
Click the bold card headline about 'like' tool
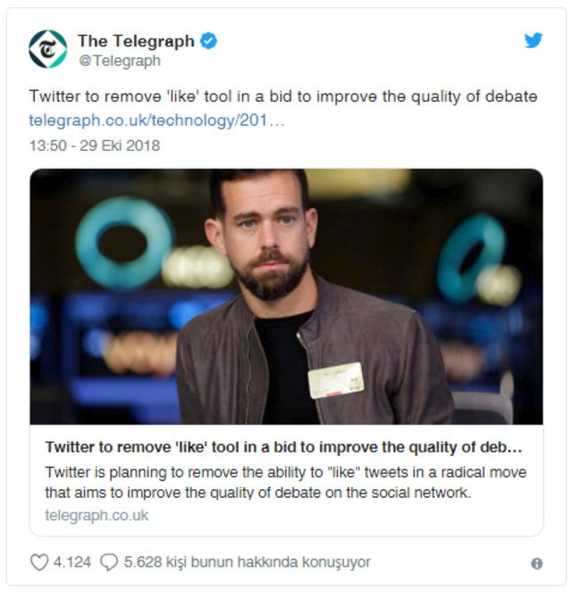click(x=283, y=447)
